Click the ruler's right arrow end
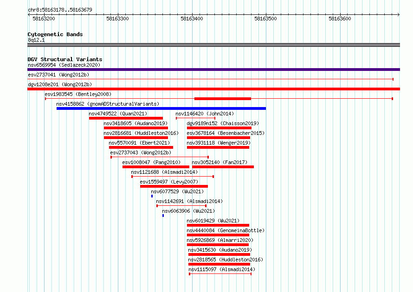This screenshot has width=413, height=292. pyautogui.click(x=399, y=14)
